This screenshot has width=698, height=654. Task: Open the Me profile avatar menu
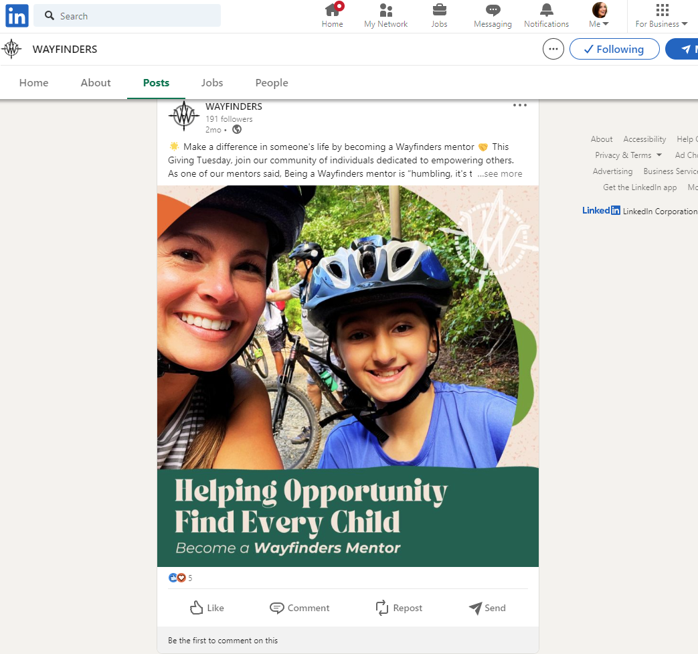click(x=599, y=15)
